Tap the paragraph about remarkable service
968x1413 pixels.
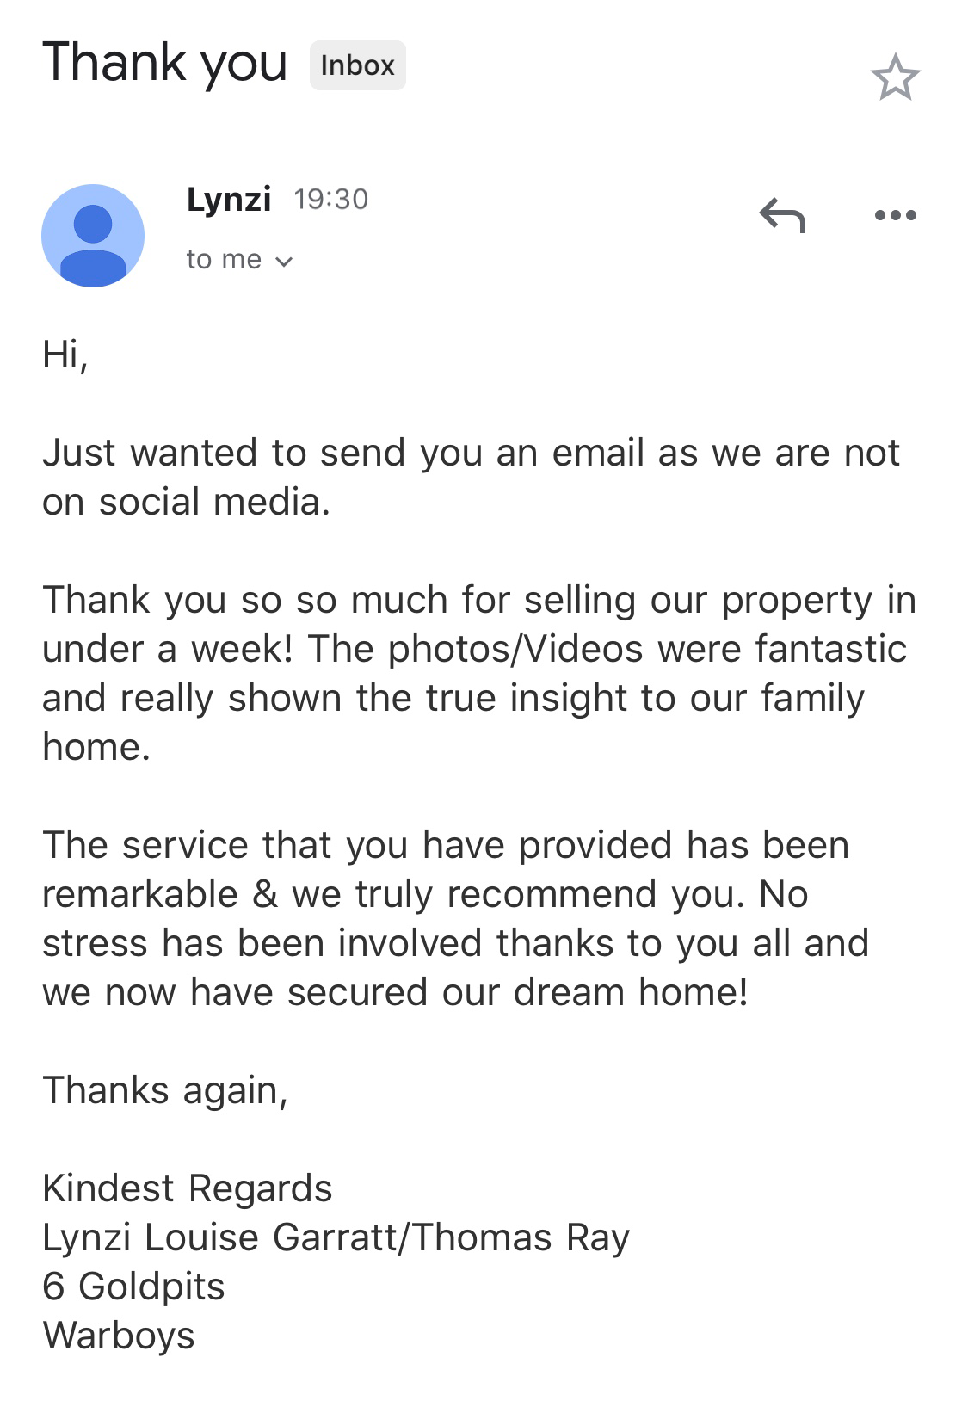pyautogui.click(x=456, y=918)
